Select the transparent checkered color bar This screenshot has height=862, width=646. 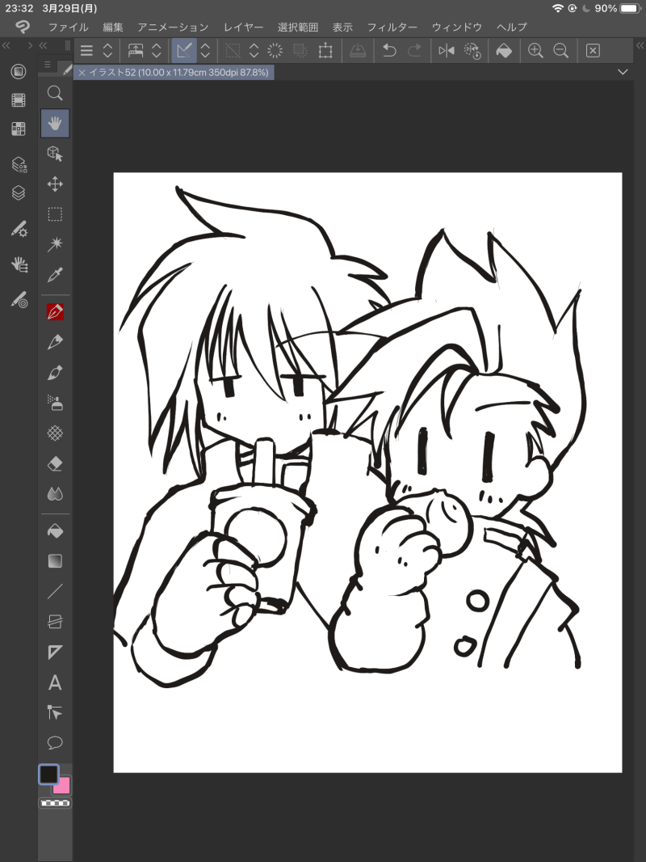[55, 803]
